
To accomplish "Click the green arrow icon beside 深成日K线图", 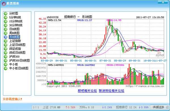I will (x=6, y=53).
